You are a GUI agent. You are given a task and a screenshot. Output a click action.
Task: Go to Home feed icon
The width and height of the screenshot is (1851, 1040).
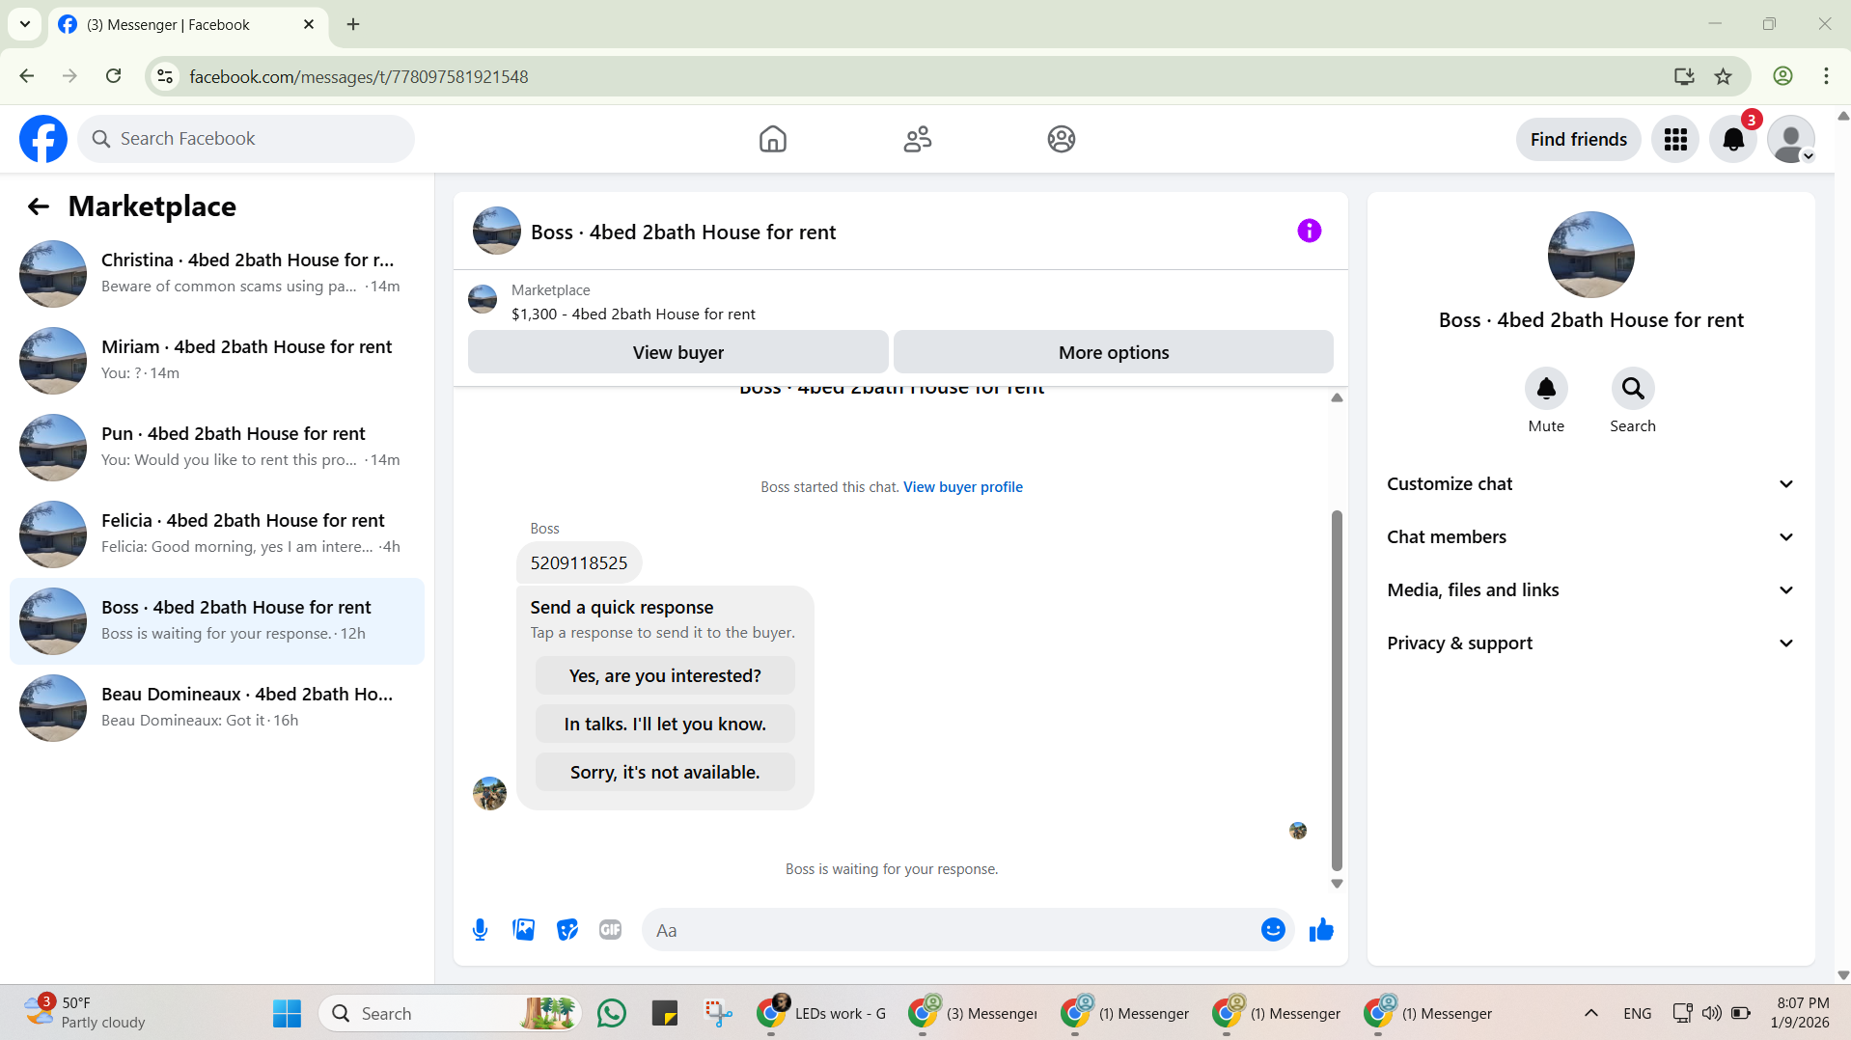[772, 139]
